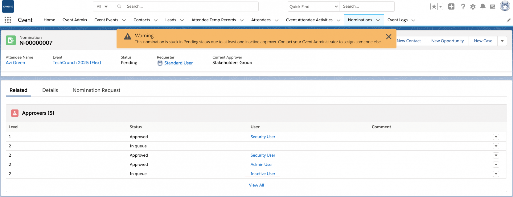The height and width of the screenshot is (197, 513).
Task: Click the New Opportunity button
Action: coord(447,41)
